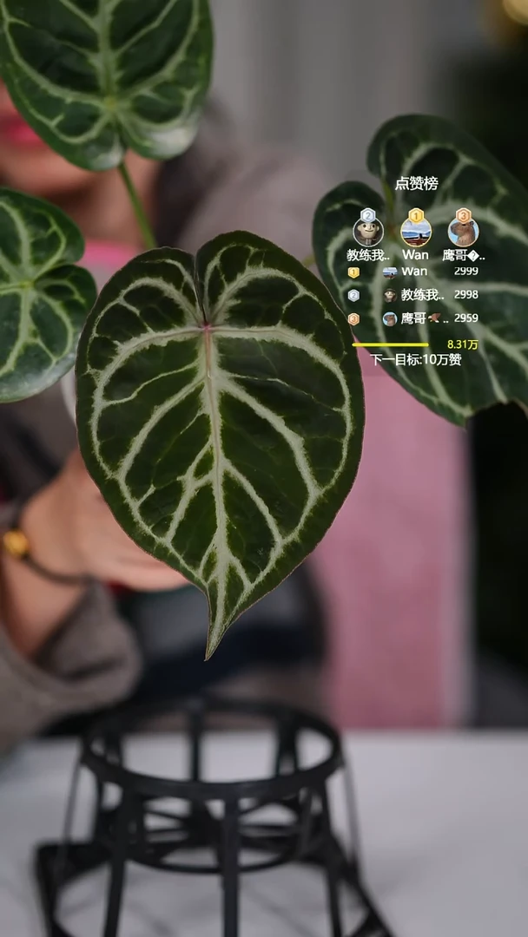Click bronze rank 3 badge in list row
Viewport: 528px width, 937px height.
coord(353,318)
